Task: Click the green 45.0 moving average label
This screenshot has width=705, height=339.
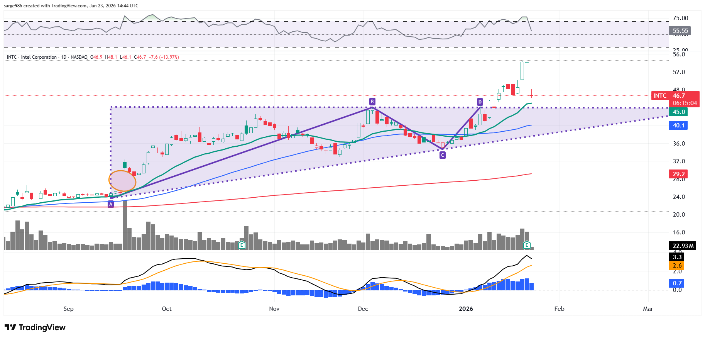Action: click(x=679, y=112)
